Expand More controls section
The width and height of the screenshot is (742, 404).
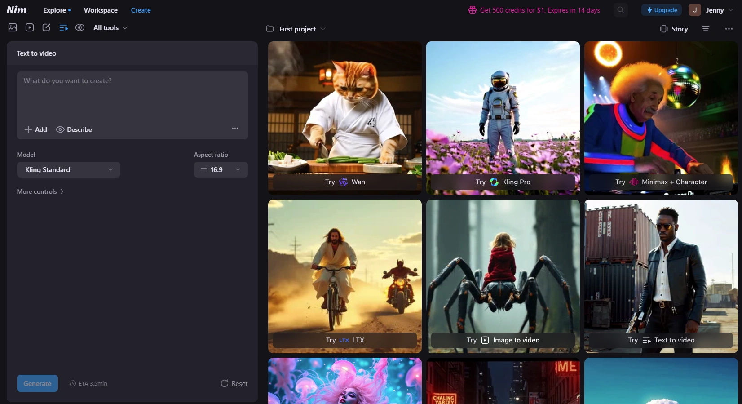[40, 191]
